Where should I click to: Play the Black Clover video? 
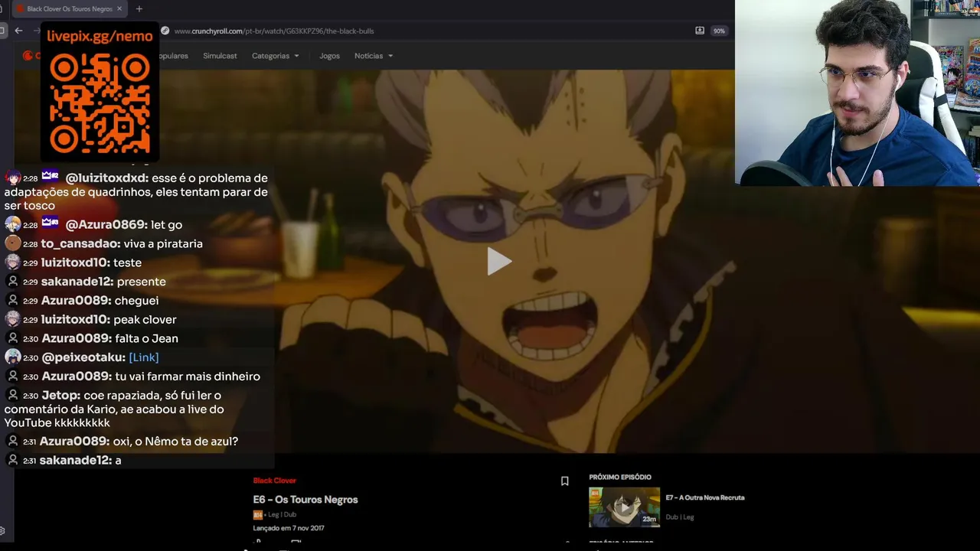click(499, 262)
